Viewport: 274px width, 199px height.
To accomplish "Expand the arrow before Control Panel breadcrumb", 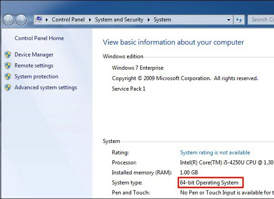I will tap(47, 20).
